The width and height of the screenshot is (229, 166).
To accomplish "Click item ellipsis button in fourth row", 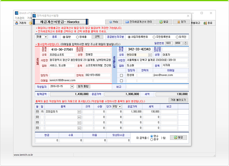I will [x=79, y=128].
